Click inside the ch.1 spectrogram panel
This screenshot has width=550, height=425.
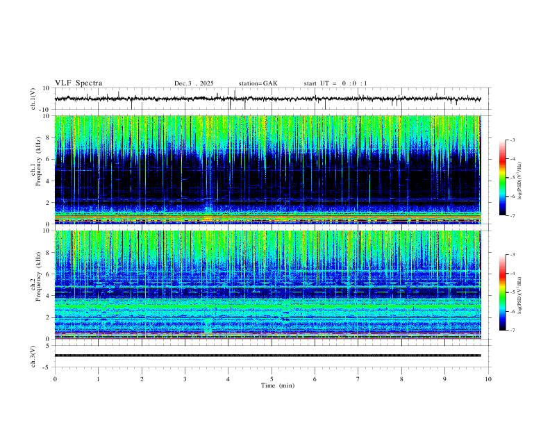pos(267,169)
